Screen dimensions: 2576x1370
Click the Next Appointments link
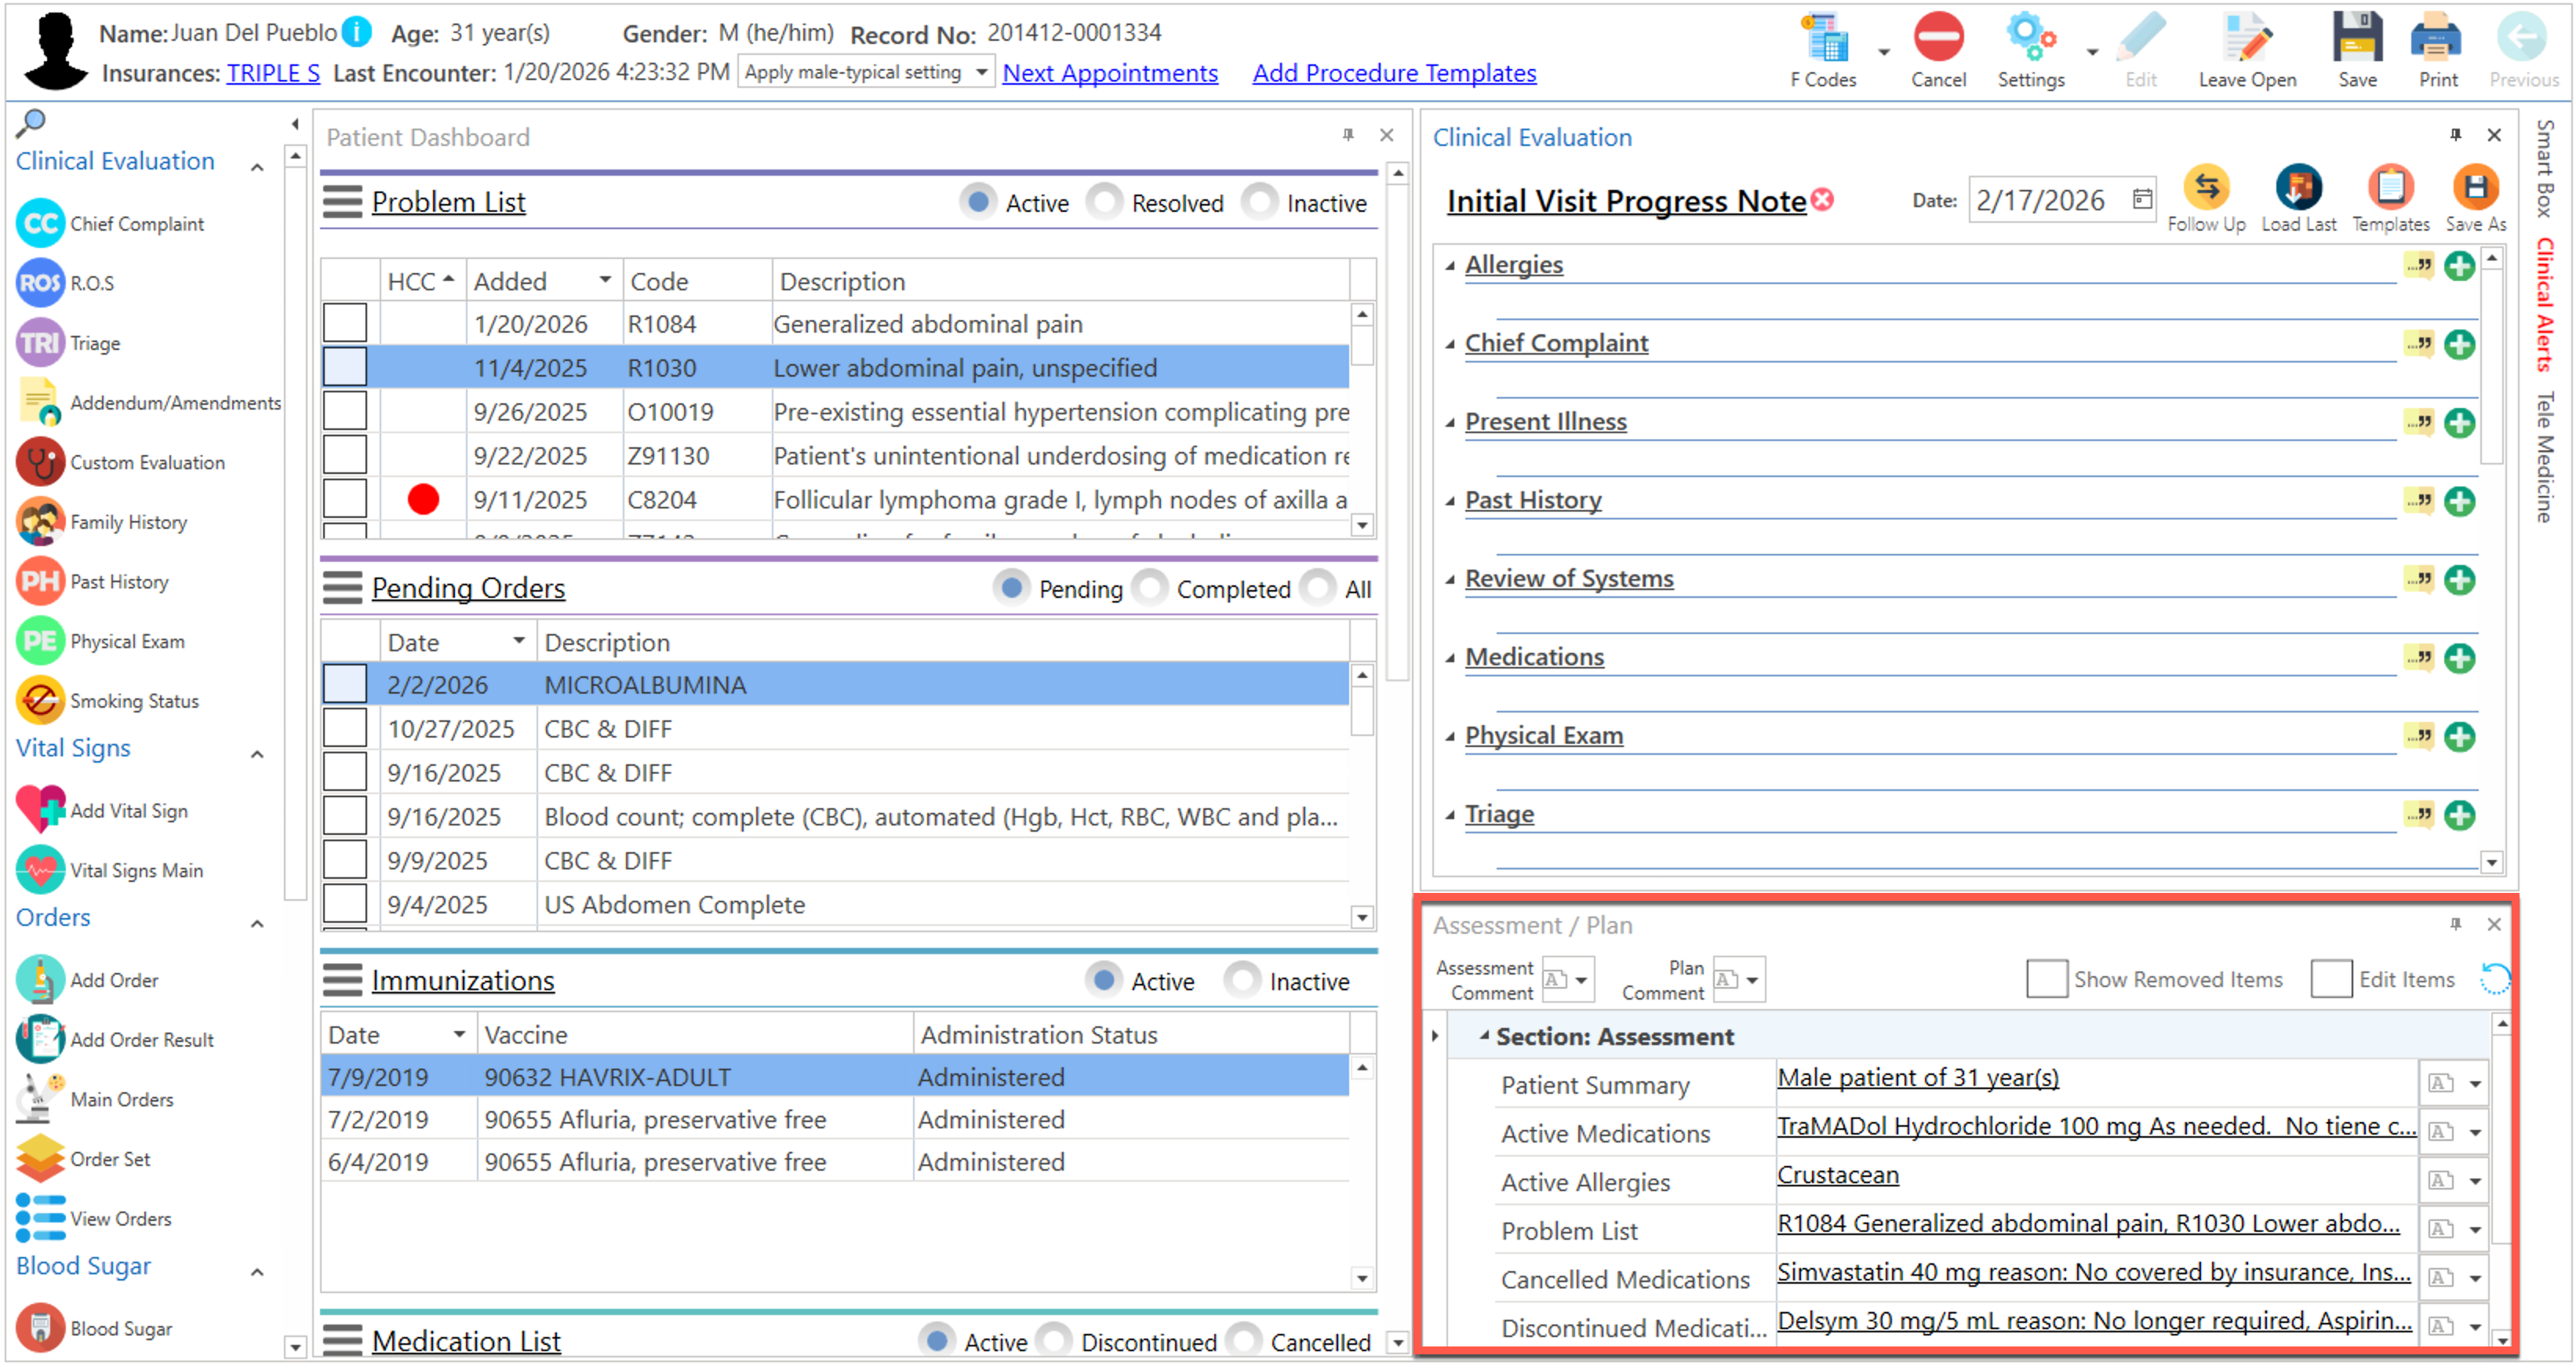pos(1110,73)
